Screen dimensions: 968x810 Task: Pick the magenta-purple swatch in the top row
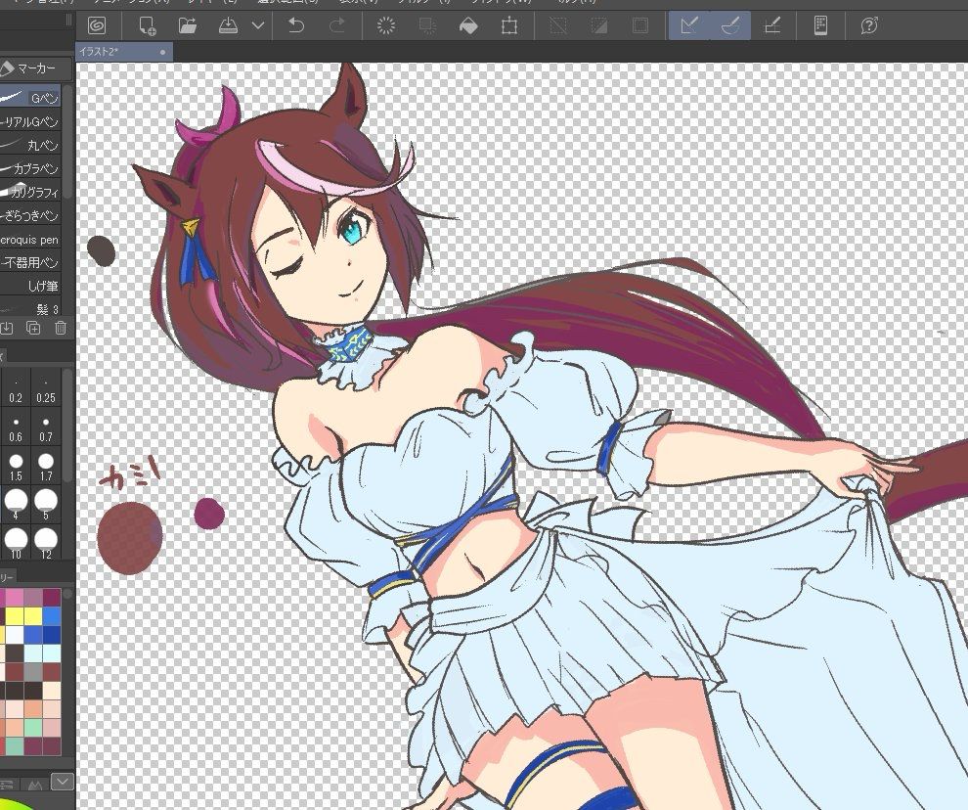[51, 598]
